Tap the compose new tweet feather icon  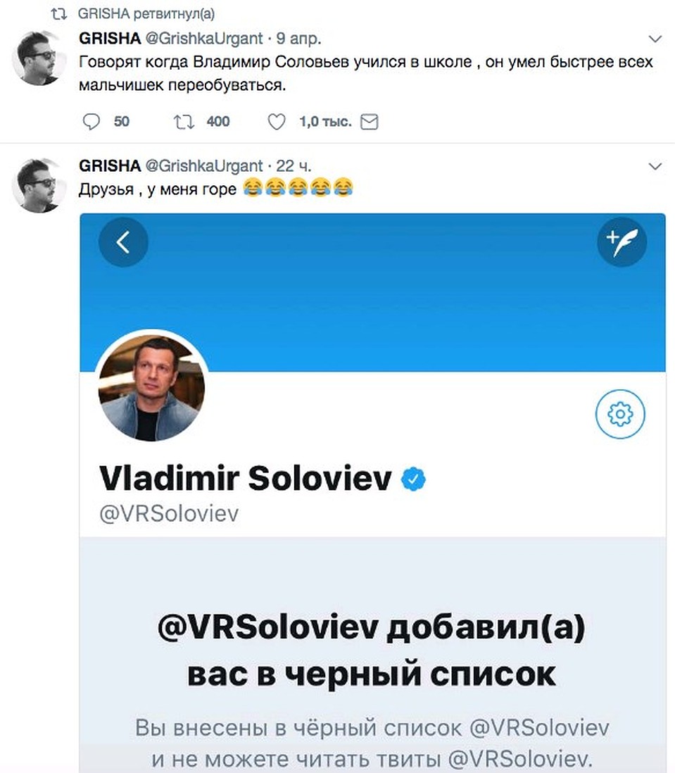(x=622, y=242)
